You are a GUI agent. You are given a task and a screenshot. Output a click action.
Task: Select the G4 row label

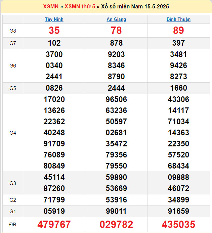(13, 133)
